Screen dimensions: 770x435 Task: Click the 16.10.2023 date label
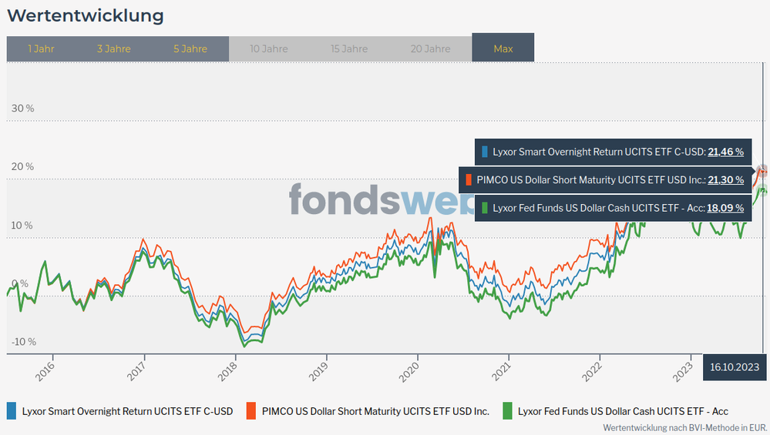click(x=734, y=366)
